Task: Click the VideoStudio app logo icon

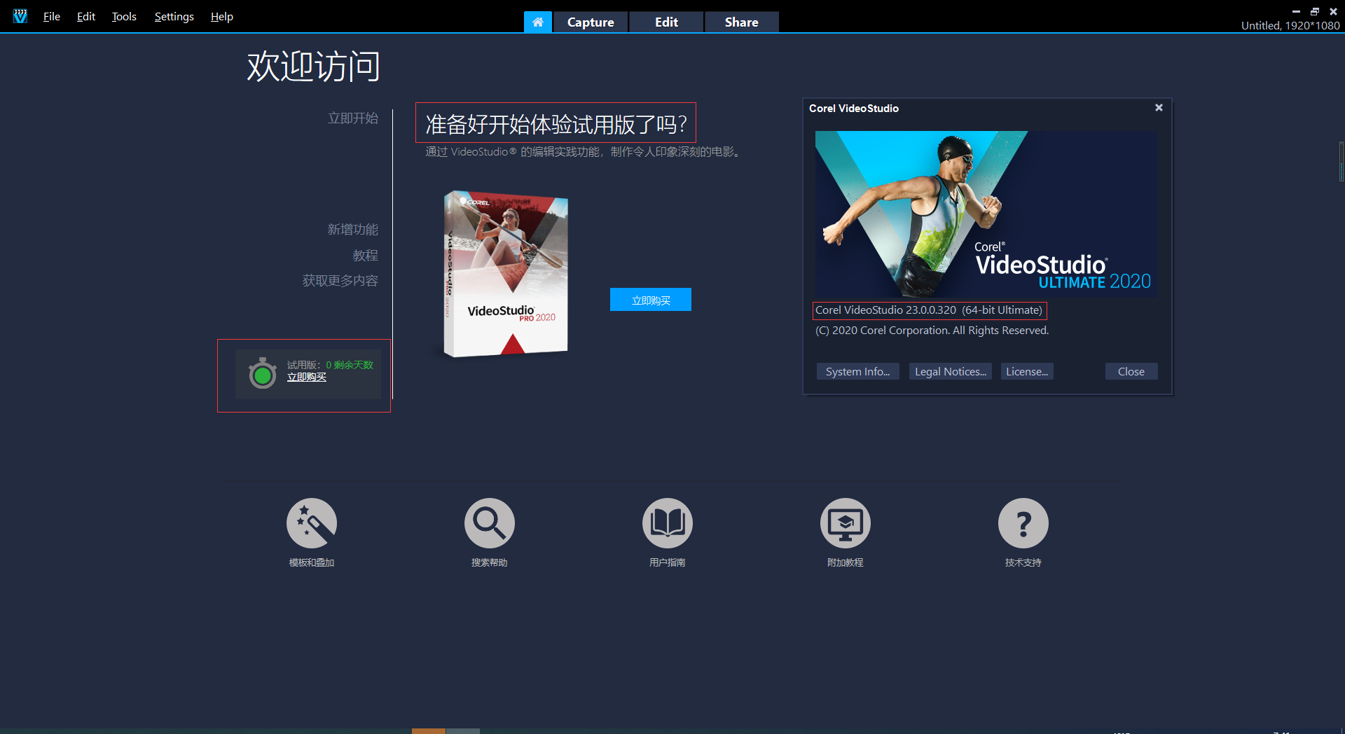Action: (x=20, y=16)
